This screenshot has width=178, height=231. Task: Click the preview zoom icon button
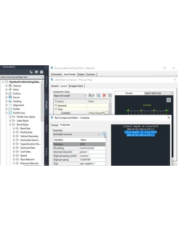[169, 100]
